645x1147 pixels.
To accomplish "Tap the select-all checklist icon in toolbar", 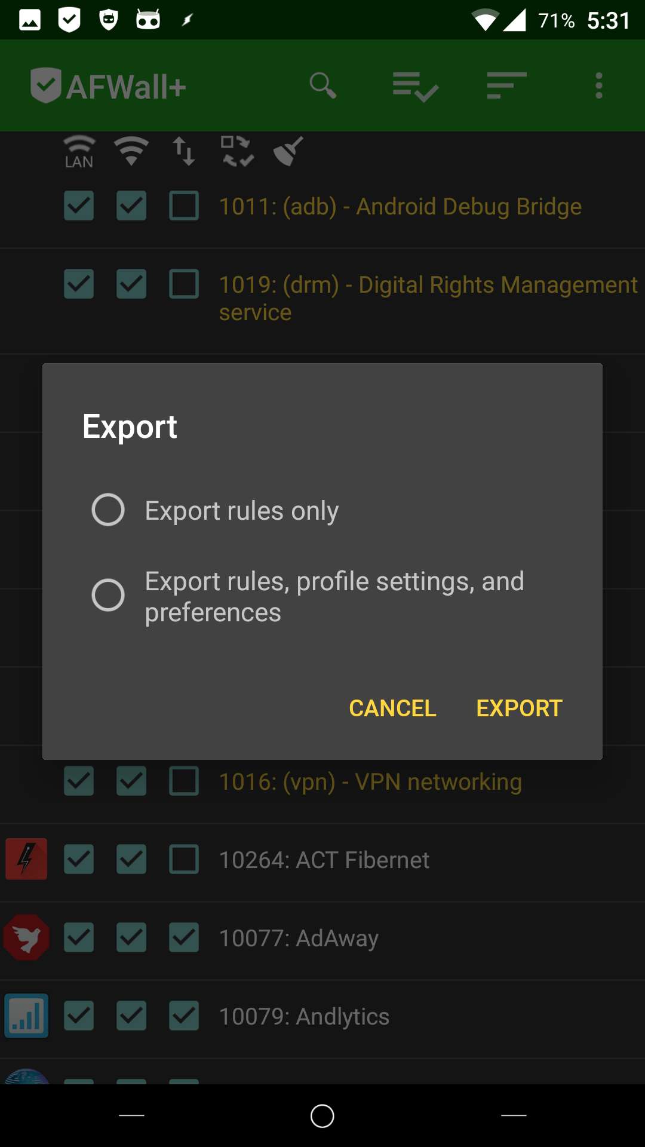I will point(416,86).
